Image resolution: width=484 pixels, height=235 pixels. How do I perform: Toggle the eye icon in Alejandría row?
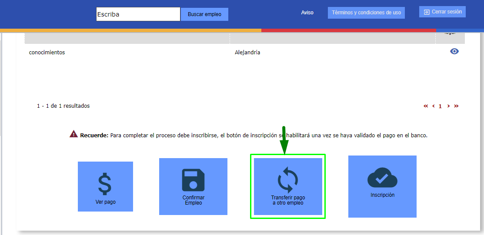tap(454, 51)
